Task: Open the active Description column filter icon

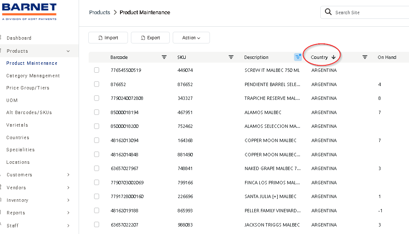Action: coord(298,57)
